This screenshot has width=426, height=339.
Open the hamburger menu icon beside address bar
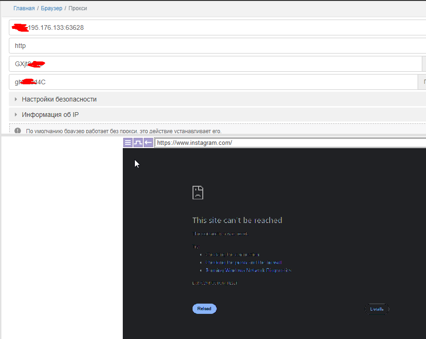[x=128, y=142]
